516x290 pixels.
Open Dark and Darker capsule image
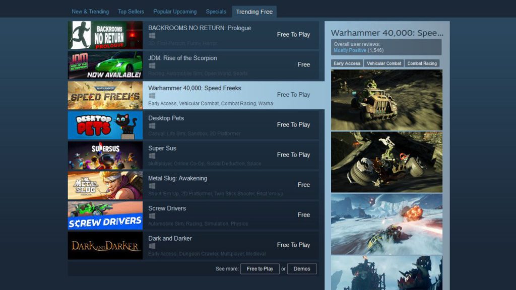(x=105, y=246)
